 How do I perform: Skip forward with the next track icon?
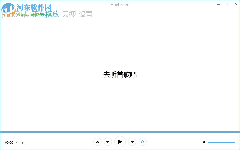[x=132, y=142]
